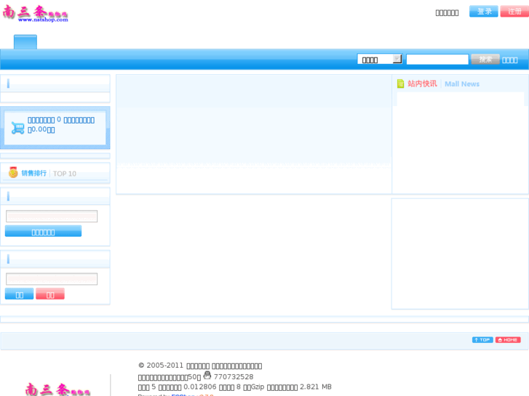
Task: Click the Mall News label
Action: (x=462, y=84)
